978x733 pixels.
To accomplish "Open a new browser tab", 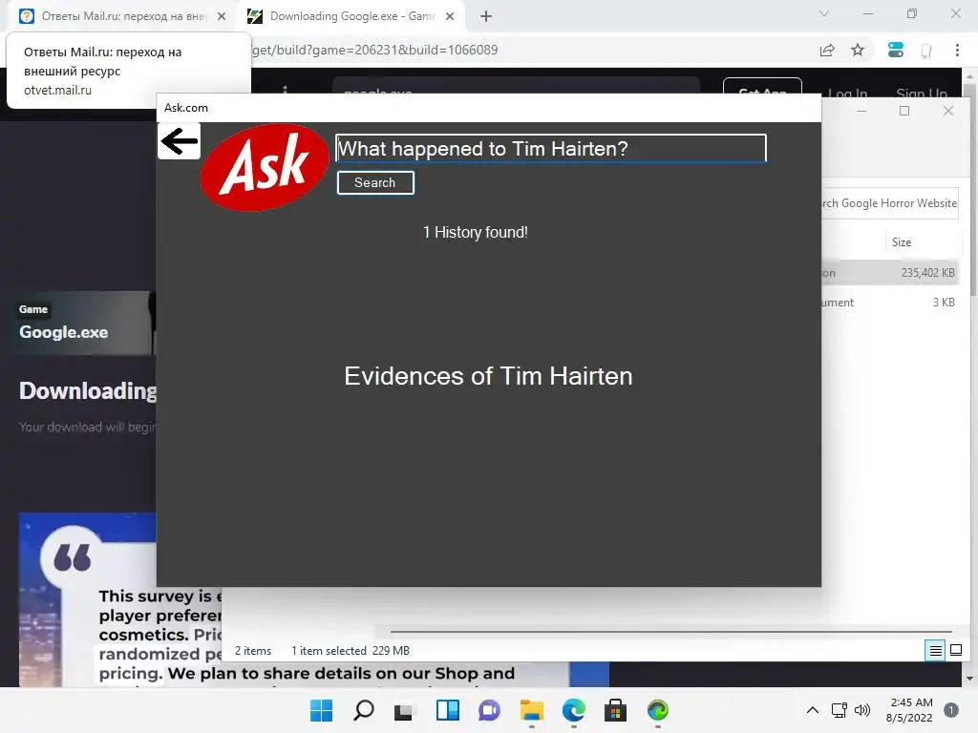I will click(486, 16).
